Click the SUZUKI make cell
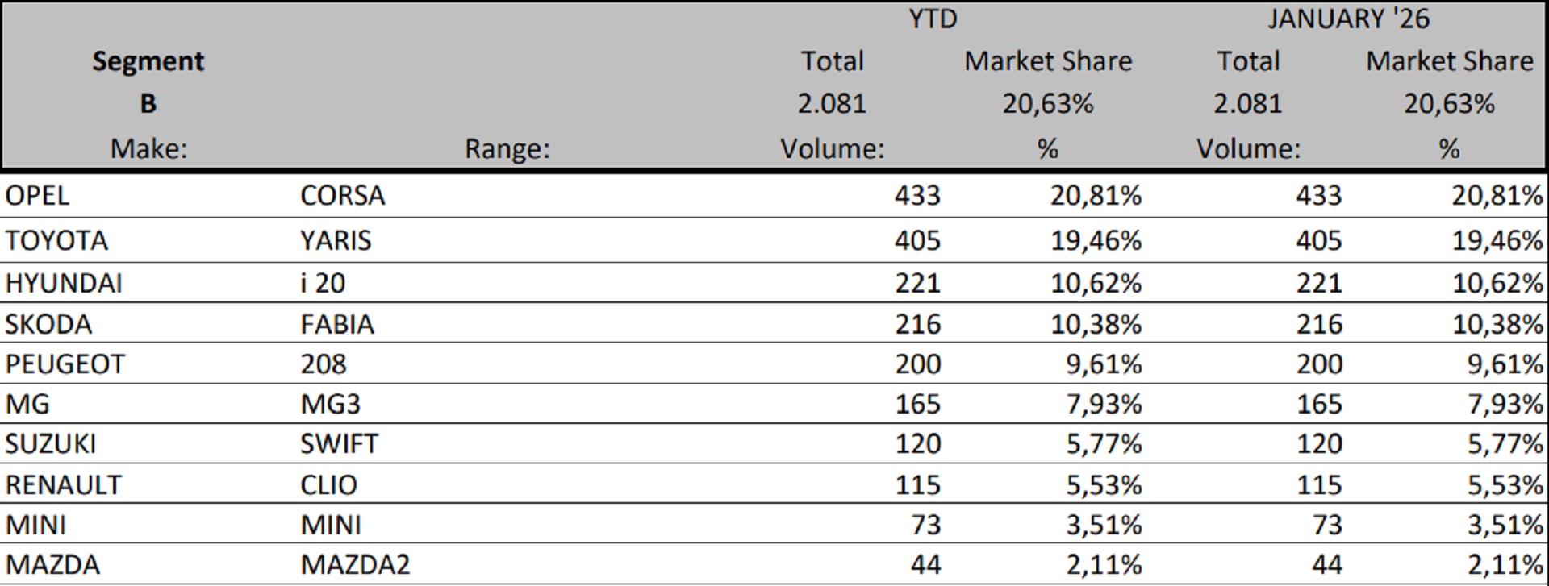 pyautogui.click(x=51, y=444)
